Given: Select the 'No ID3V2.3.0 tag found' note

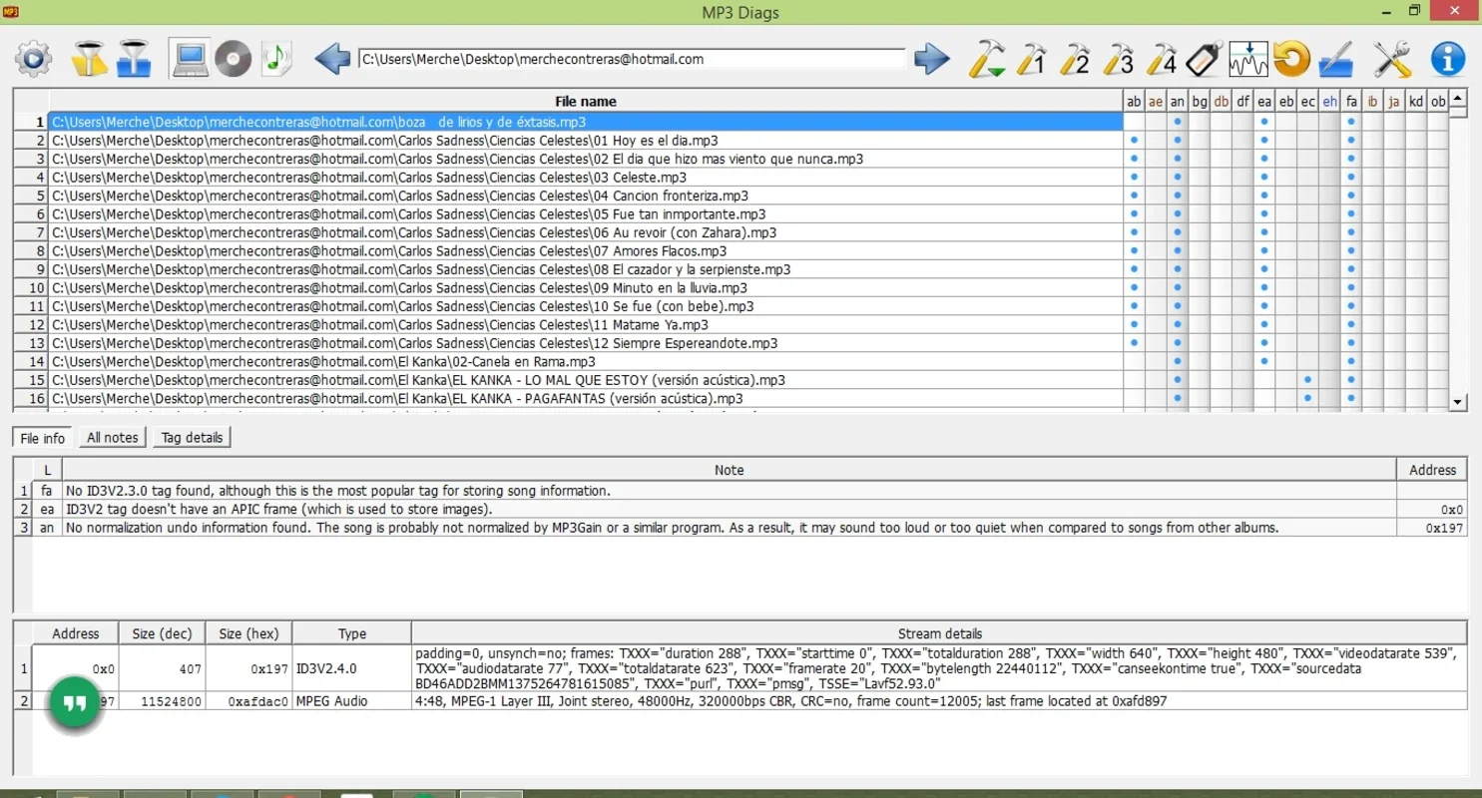Looking at the screenshot, I should (x=730, y=491).
